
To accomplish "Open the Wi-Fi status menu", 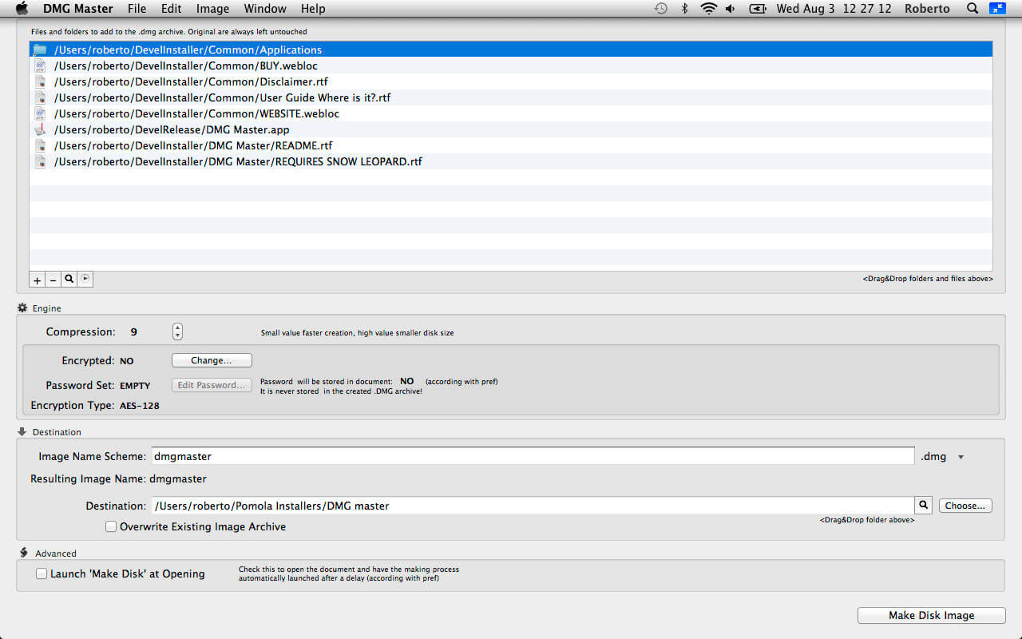I will click(x=708, y=9).
